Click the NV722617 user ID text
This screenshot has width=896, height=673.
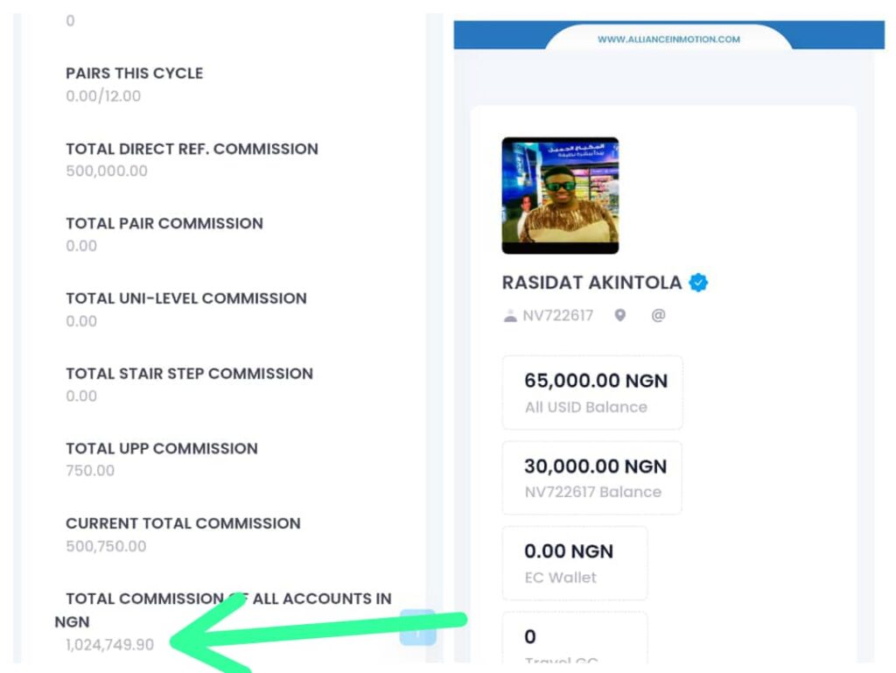coord(557,316)
